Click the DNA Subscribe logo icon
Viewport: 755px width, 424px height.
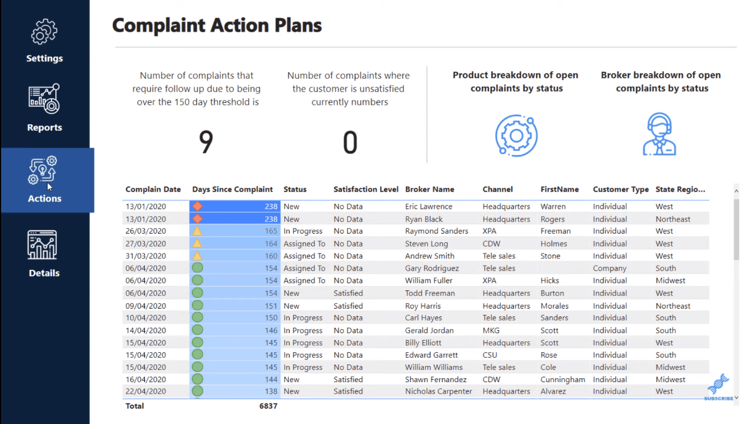pyautogui.click(x=719, y=384)
